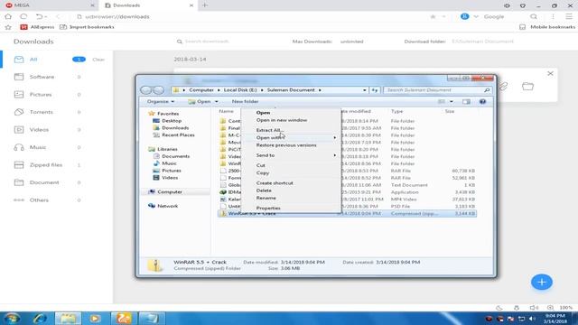This screenshot has height=325, width=578.
Task: Select Network in Explorer's navigation pane
Action: click(167, 206)
